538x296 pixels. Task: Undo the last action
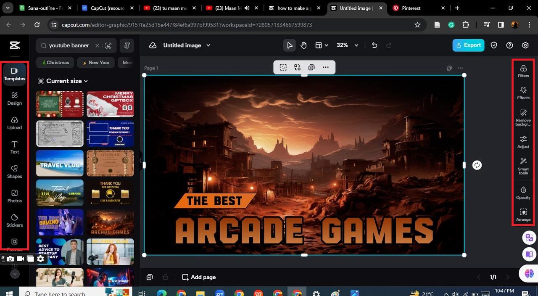pos(374,45)
